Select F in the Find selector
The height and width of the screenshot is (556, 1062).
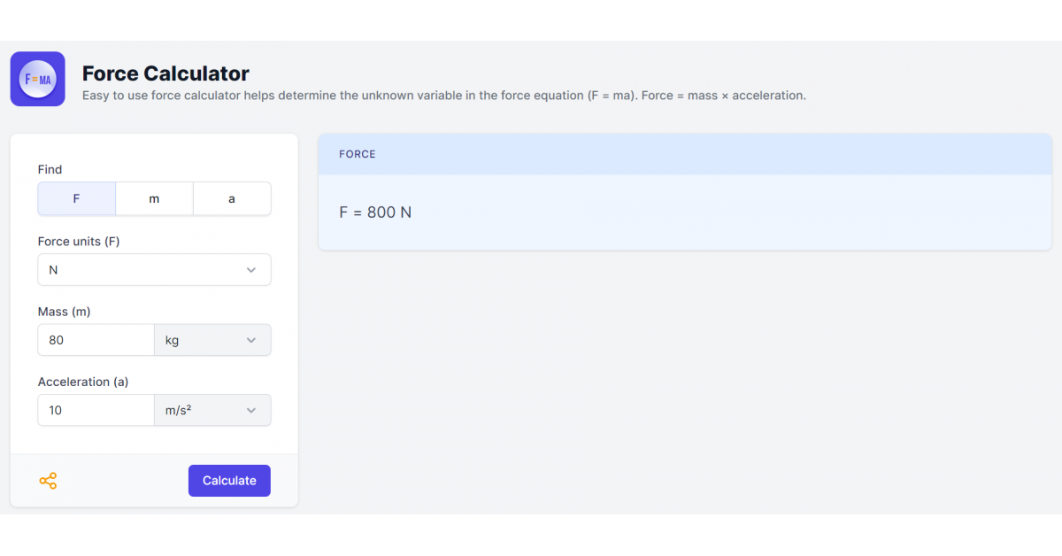[76, 199]
